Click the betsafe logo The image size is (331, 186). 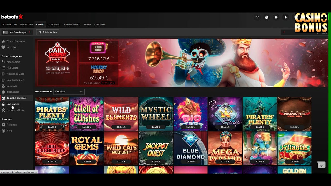pyautogui.click(x=12, y=17)
